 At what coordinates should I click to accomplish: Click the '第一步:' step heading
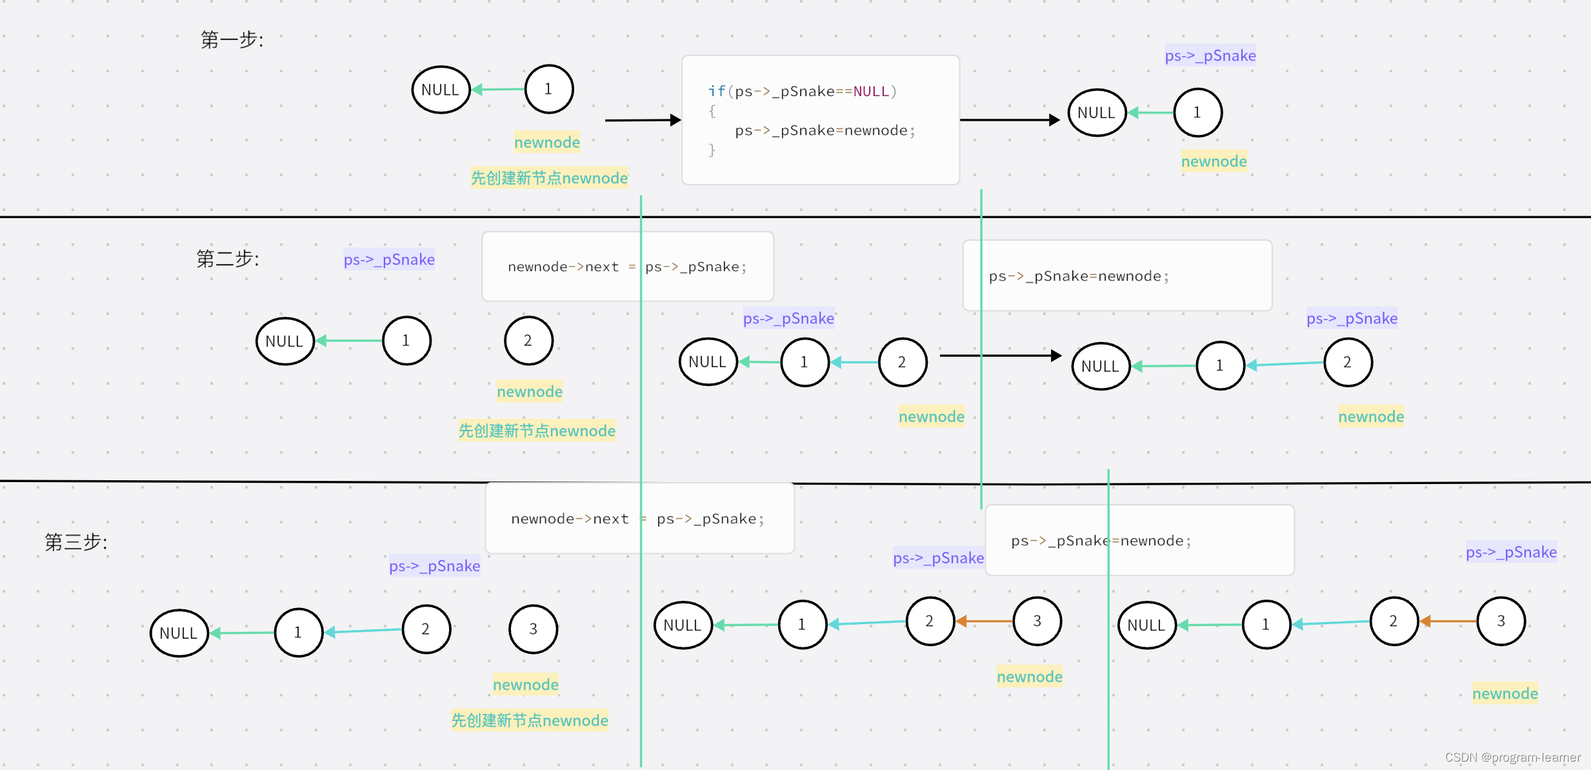(232, 40)
